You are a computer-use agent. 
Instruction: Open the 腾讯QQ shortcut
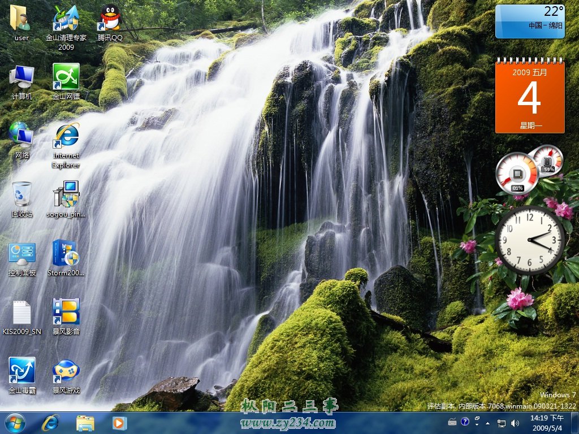pyautogui.click(x=110, y=23)
